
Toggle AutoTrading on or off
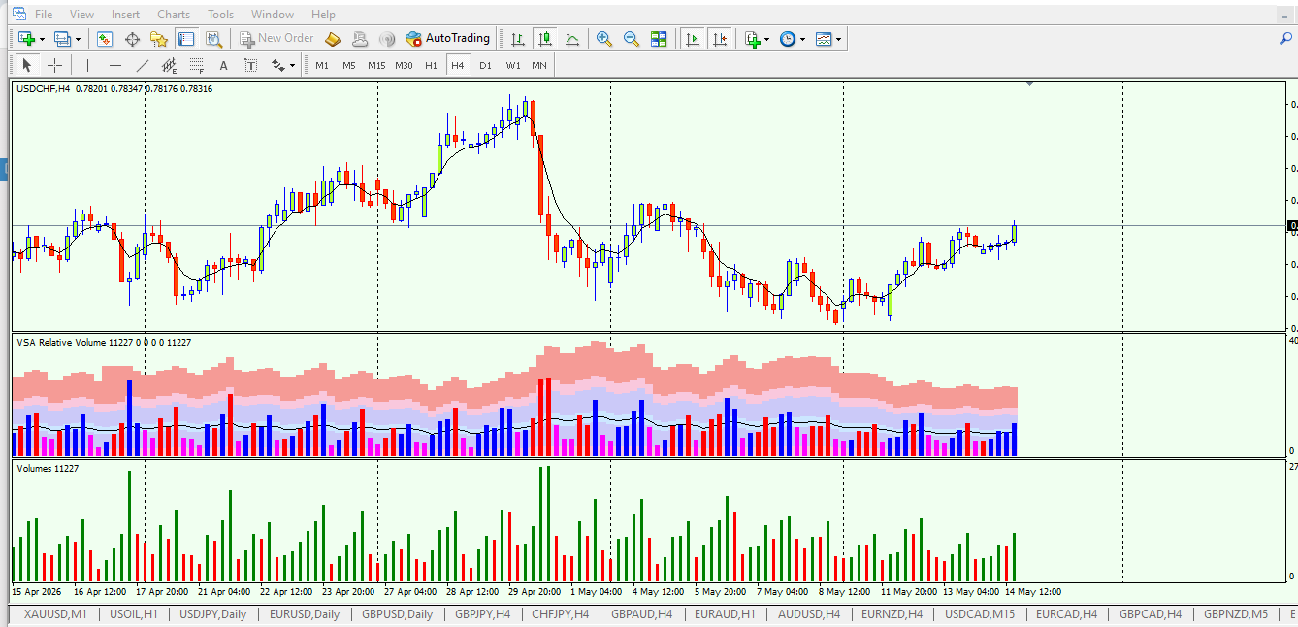coord(447,39)
